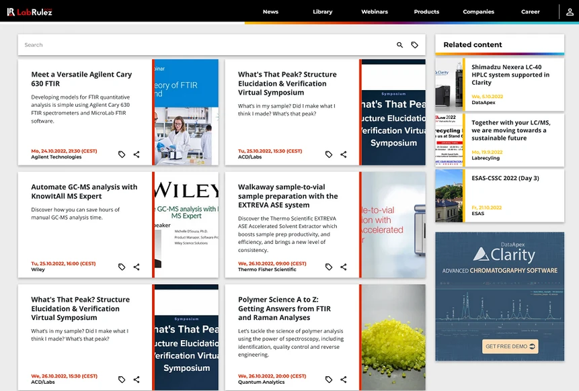Share the Quantum Analytics Polymer Science webinar
The width and height of the screenshot is (579, 391).
click(x=344, y=379)
